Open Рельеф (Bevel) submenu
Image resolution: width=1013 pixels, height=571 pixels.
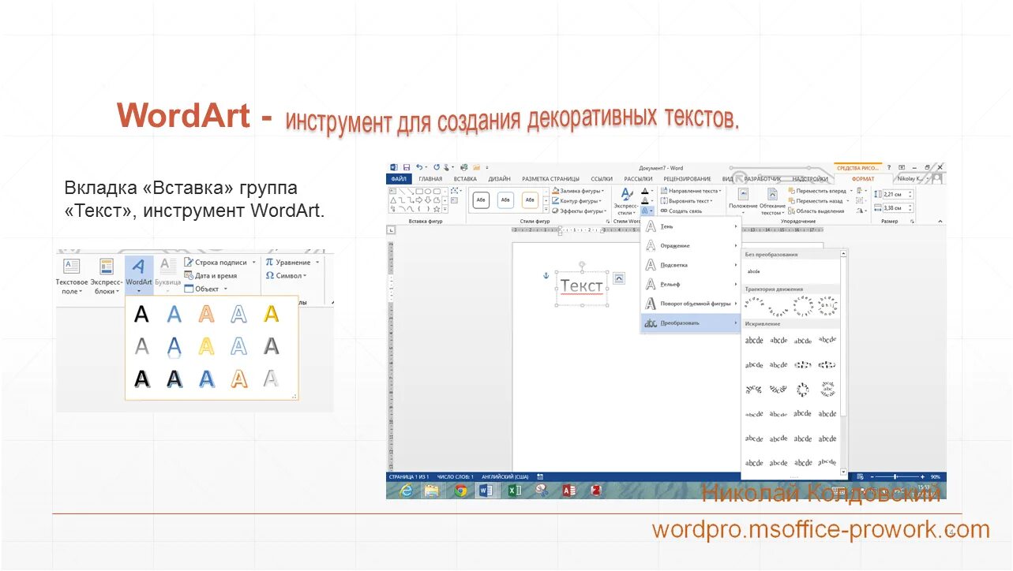click(x=691, y=284)
